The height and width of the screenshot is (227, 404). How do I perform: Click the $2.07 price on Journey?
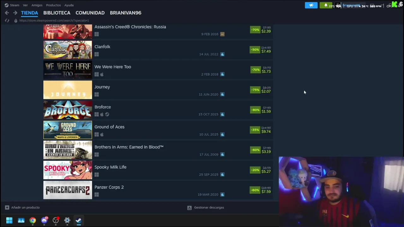[266, 91]
